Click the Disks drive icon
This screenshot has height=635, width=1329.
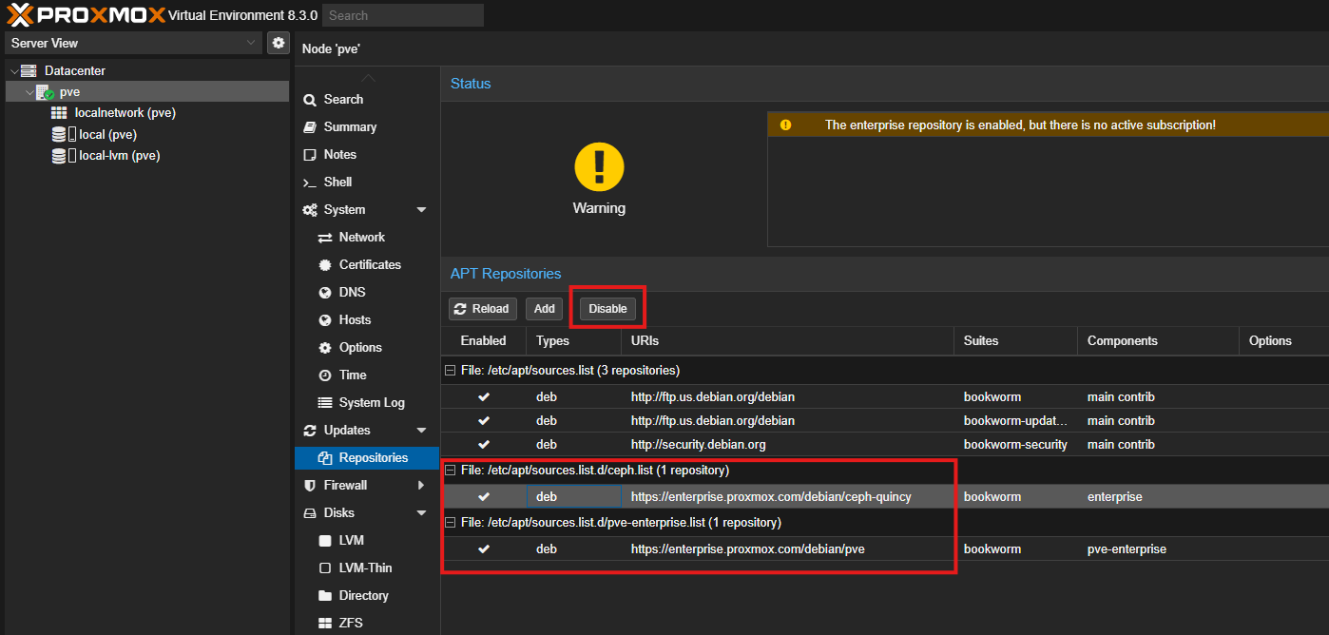[310, 513]
